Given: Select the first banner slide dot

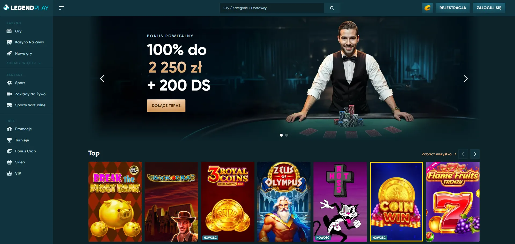Looking at the screenshot, I should click(281, 135).
